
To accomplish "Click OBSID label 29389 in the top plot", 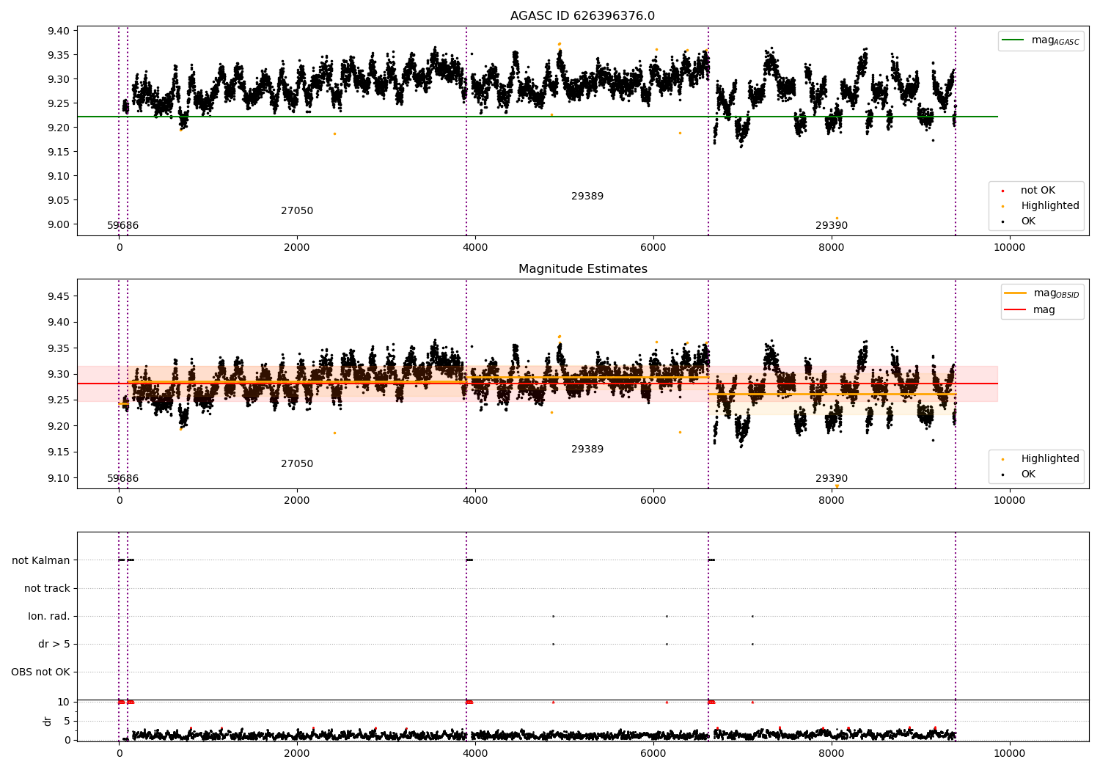I will click(587, 197).
